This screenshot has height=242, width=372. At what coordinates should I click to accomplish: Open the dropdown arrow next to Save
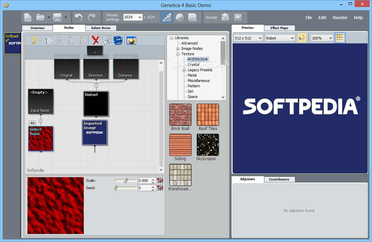66,17
